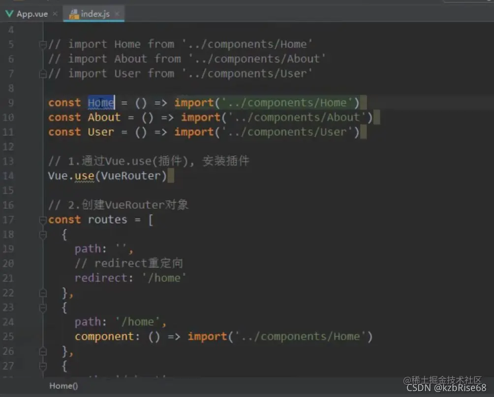Click the import keyword on line 10
Viewport: 494px width, 397px height.
point(200,118)
